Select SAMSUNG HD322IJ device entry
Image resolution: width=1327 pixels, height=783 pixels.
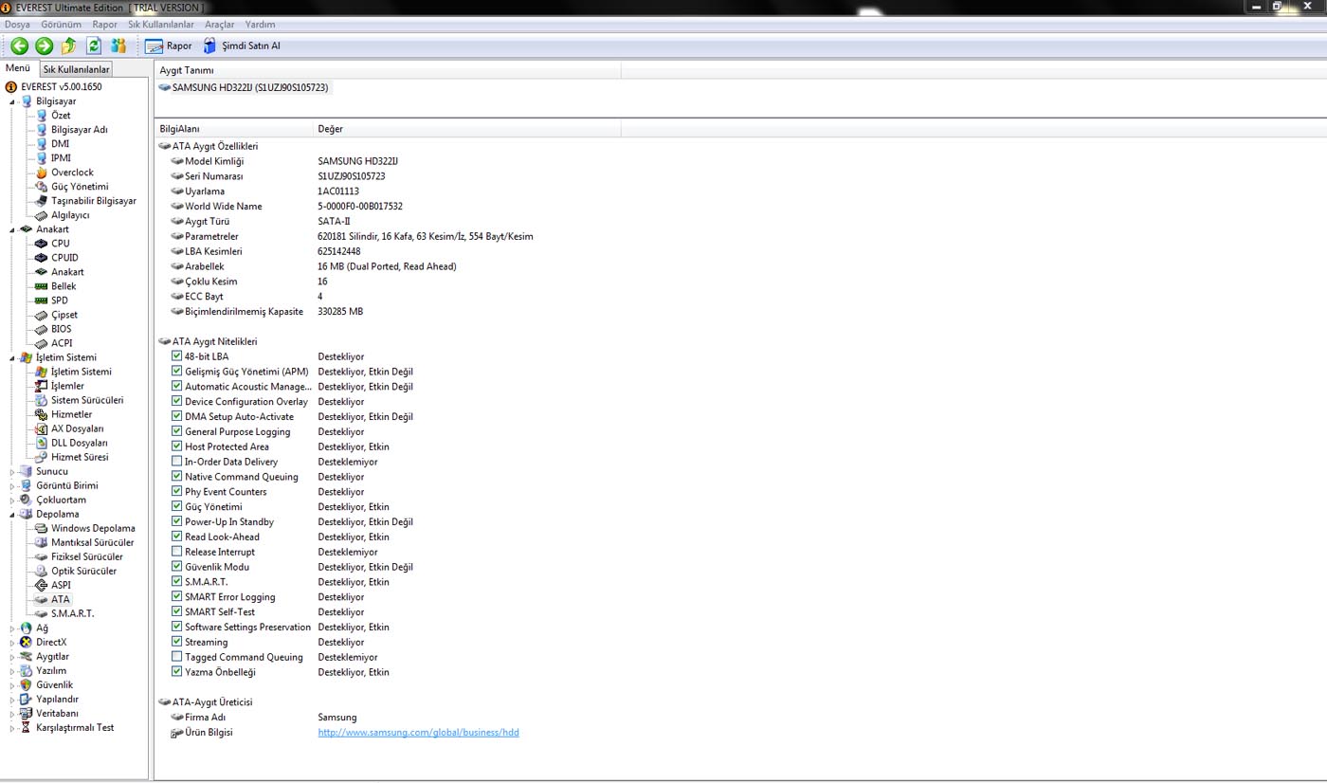coord(249,87)
